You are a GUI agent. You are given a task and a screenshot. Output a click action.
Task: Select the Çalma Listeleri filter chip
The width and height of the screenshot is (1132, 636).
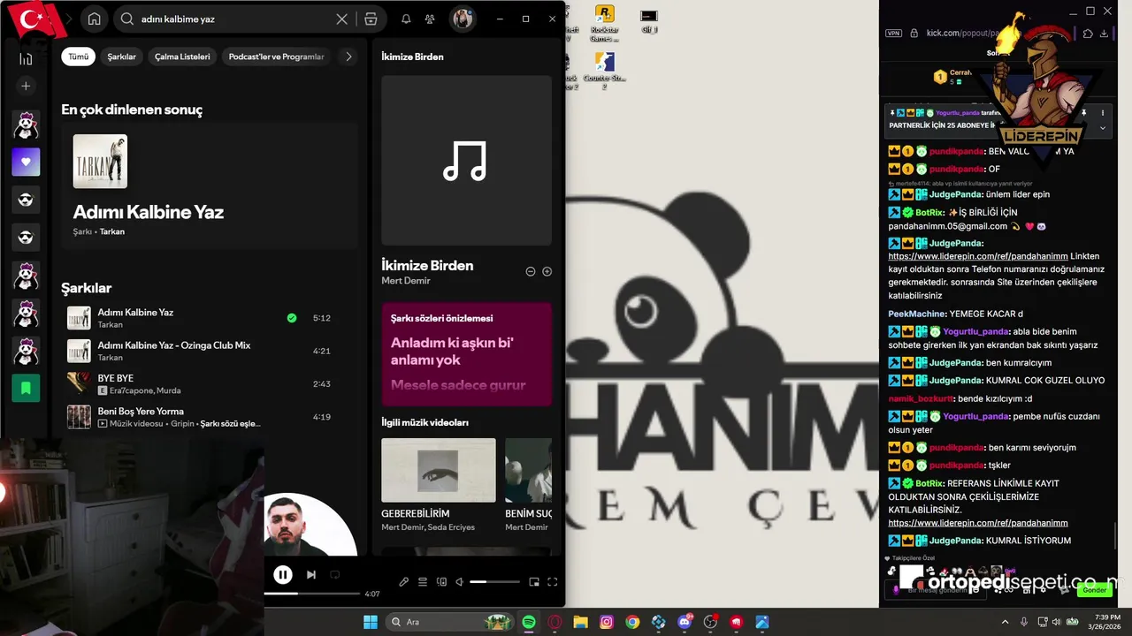[182, 57]
